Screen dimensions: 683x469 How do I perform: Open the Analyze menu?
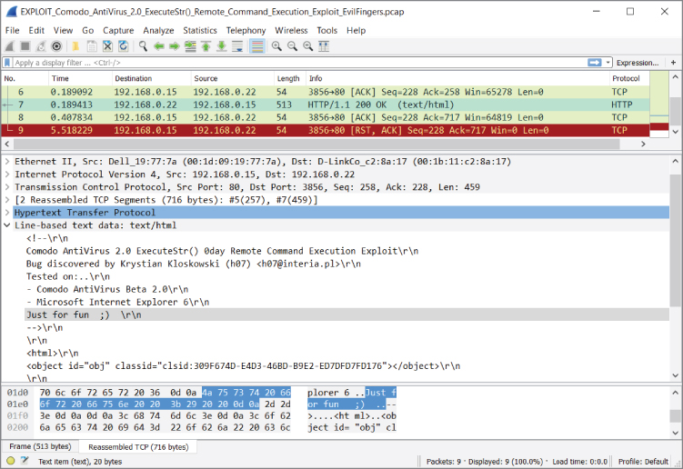tap(158, 31)
